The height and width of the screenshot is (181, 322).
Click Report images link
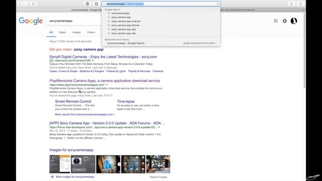click(158, 177)
